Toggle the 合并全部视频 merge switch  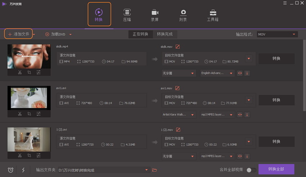[251, 170]
